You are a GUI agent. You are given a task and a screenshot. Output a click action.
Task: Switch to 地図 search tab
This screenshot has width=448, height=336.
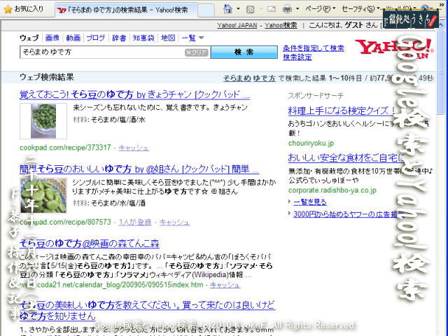coord(168,38)
